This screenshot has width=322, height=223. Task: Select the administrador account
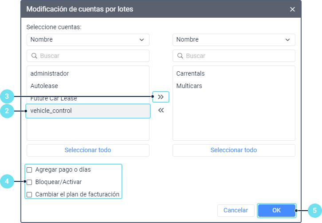click(x=50, y=73)
